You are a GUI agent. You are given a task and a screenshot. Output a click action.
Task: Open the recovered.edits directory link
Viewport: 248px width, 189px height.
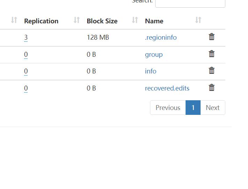point(167,88)
